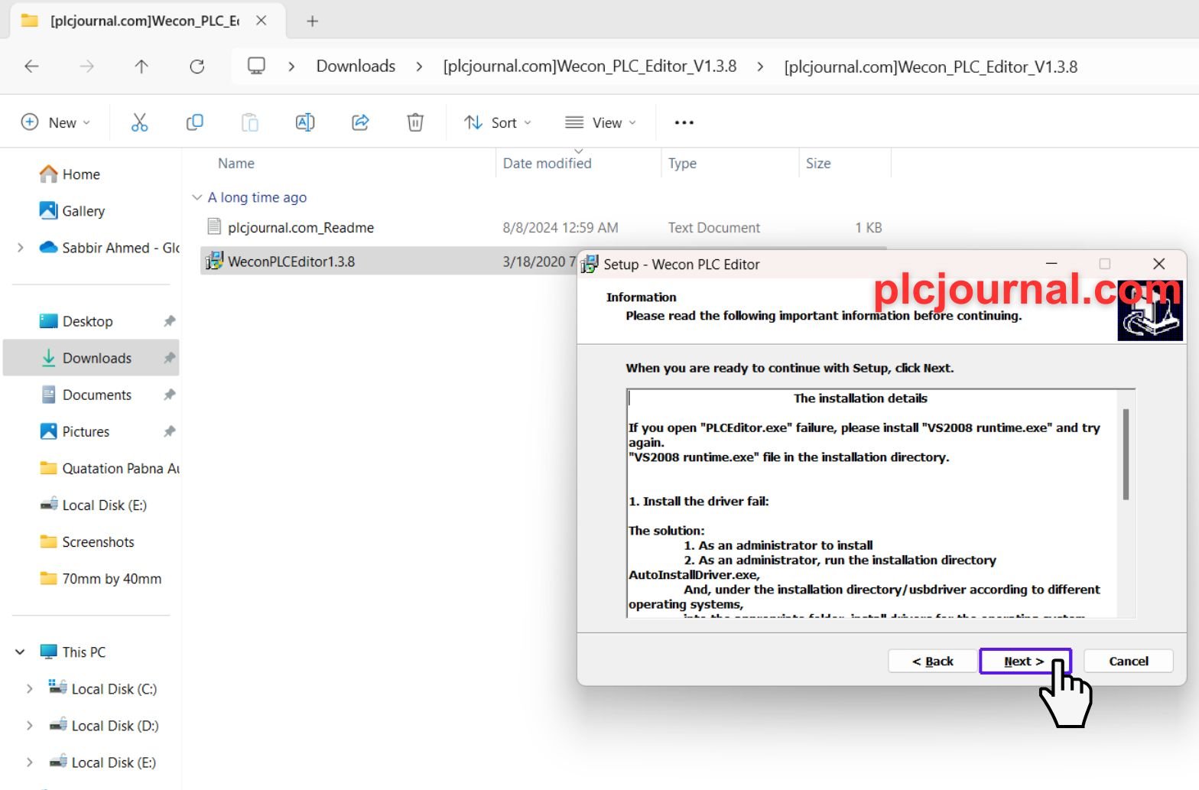This screenshot has width=1199, height=790.
Task: Unpin Desktop using its pin icon
Action: [x=169, y=321]
